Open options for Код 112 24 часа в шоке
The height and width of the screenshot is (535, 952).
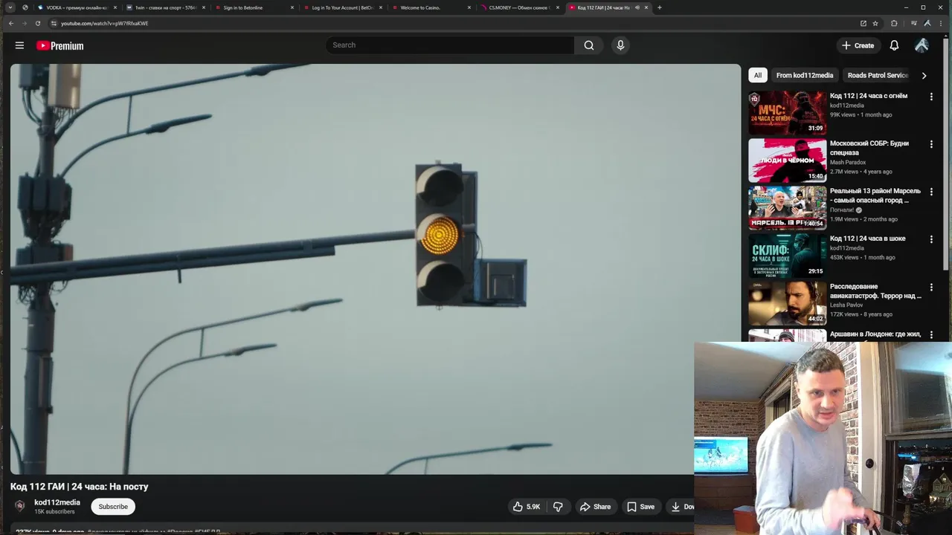tap(930, 239)
